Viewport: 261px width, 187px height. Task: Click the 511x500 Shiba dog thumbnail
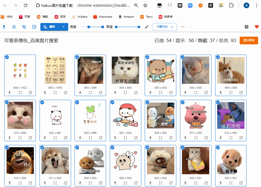click(x=55, y=161)
